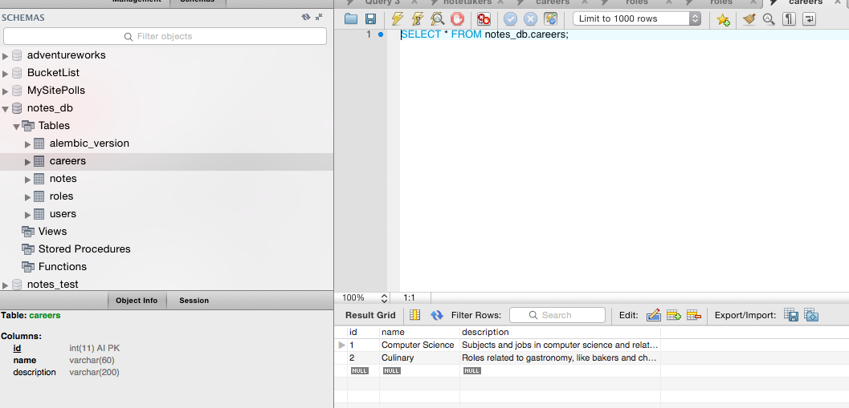
Task: Insert a new row icon
Action: coord(674,315)
